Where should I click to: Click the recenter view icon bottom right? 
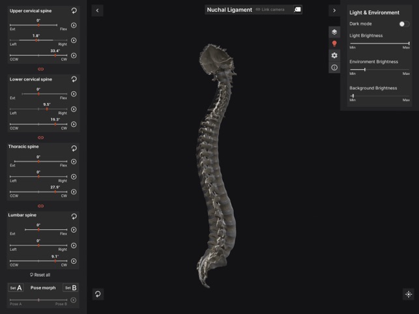(409, 294)
